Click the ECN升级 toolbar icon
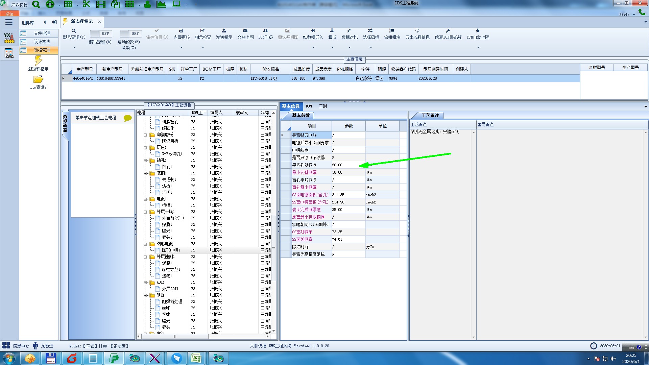Screen dimensions: 649x365 point(265,31)
